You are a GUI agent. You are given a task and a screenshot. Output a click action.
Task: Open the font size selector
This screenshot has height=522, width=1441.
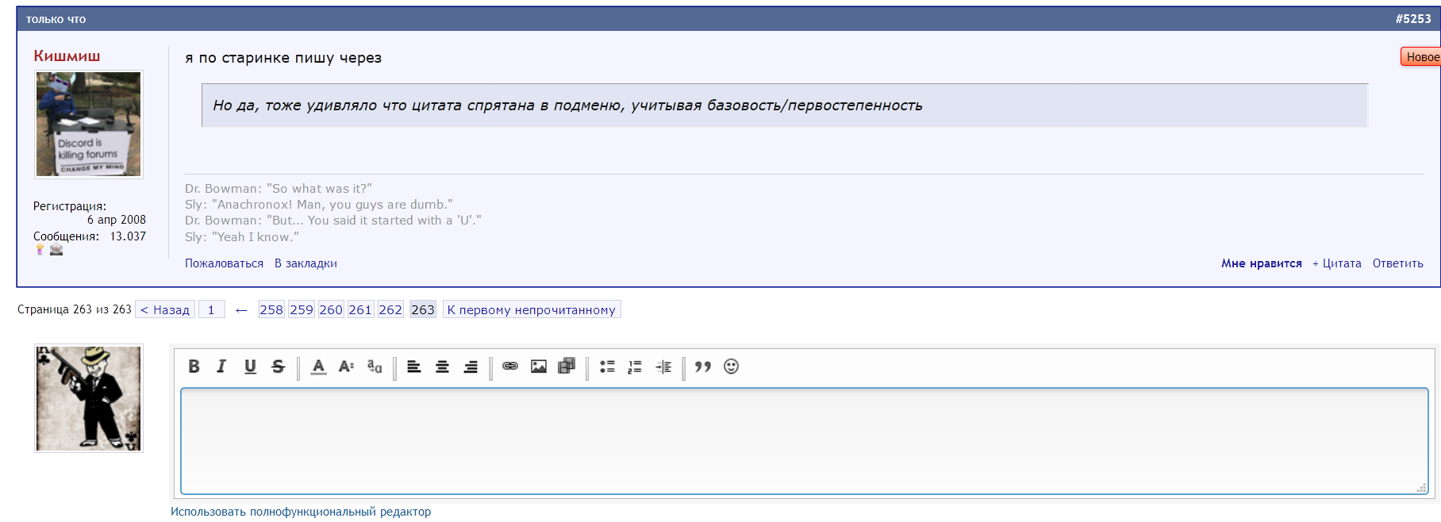(x=346, y=367)
